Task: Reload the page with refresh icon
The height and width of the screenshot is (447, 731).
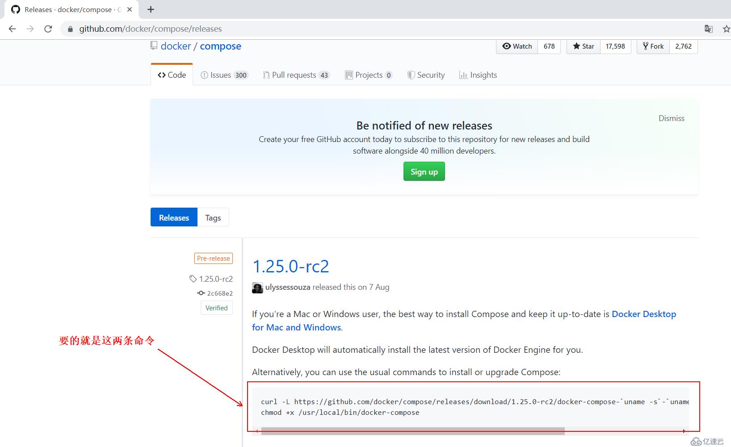Action: [48, 29]
